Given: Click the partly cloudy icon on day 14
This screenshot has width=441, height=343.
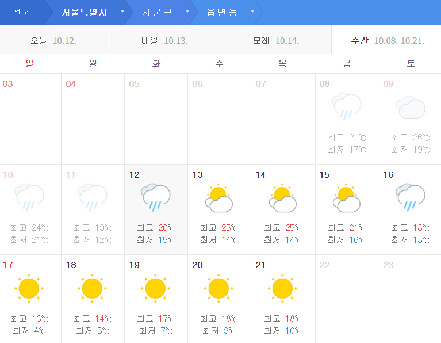Looking at the screenshot, I should point(282,198).
